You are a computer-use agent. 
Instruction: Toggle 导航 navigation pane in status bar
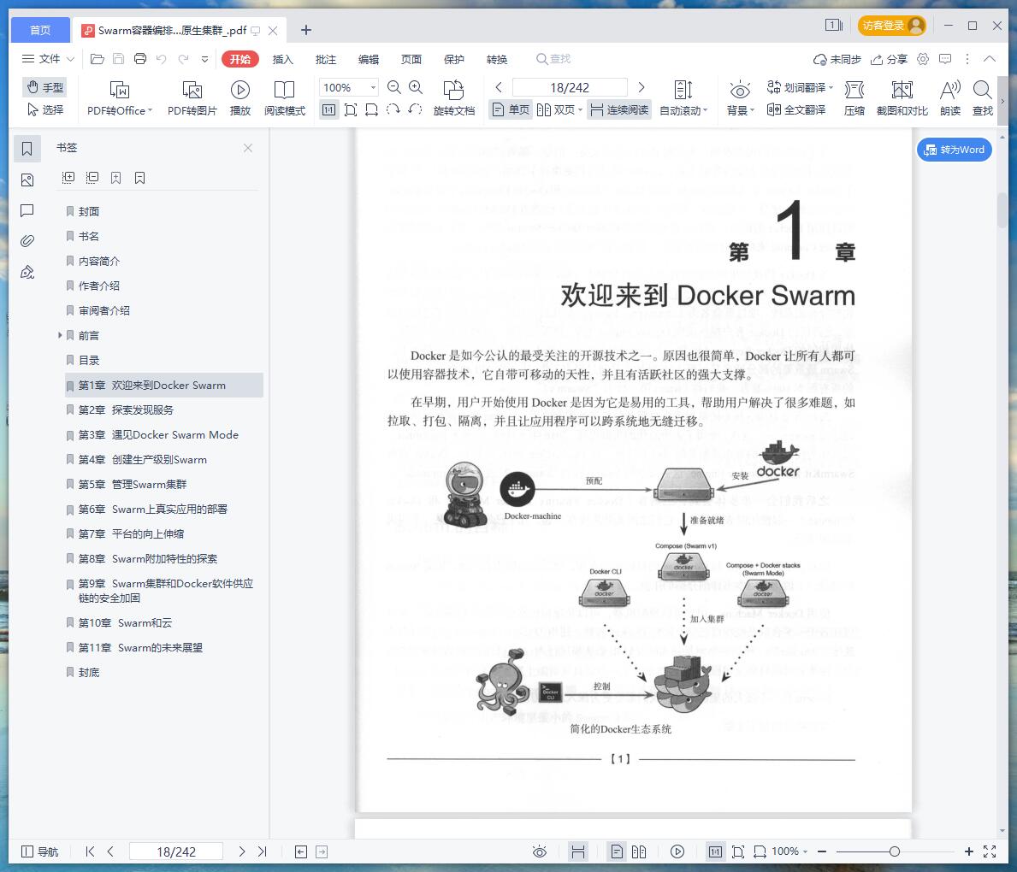40,851
